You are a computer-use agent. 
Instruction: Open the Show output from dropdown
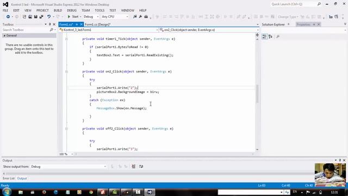[x=69, y=167]
